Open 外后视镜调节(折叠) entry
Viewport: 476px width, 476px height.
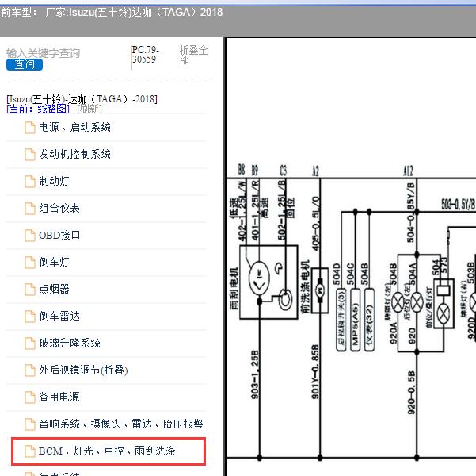pos(83,370)
